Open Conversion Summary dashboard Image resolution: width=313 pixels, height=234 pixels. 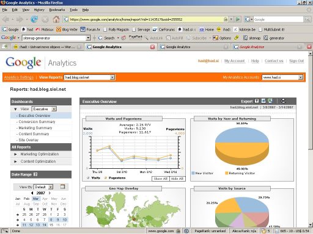click(37, 122)
